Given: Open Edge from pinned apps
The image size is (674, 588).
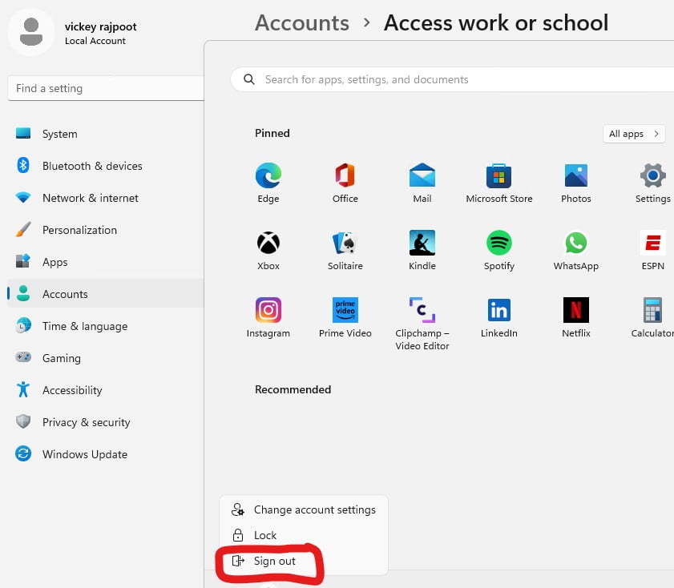Looking at the screenshot, I should tap(268, 175).
